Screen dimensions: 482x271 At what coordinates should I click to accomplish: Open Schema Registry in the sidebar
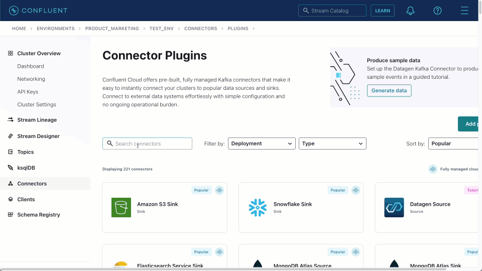click(39, 215)
